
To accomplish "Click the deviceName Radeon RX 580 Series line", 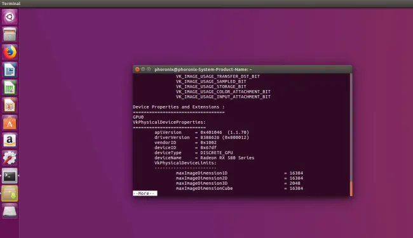I will (x=205, y=158).
